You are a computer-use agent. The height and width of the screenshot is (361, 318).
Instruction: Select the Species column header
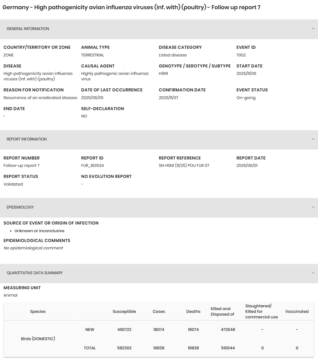coord(38,312)
